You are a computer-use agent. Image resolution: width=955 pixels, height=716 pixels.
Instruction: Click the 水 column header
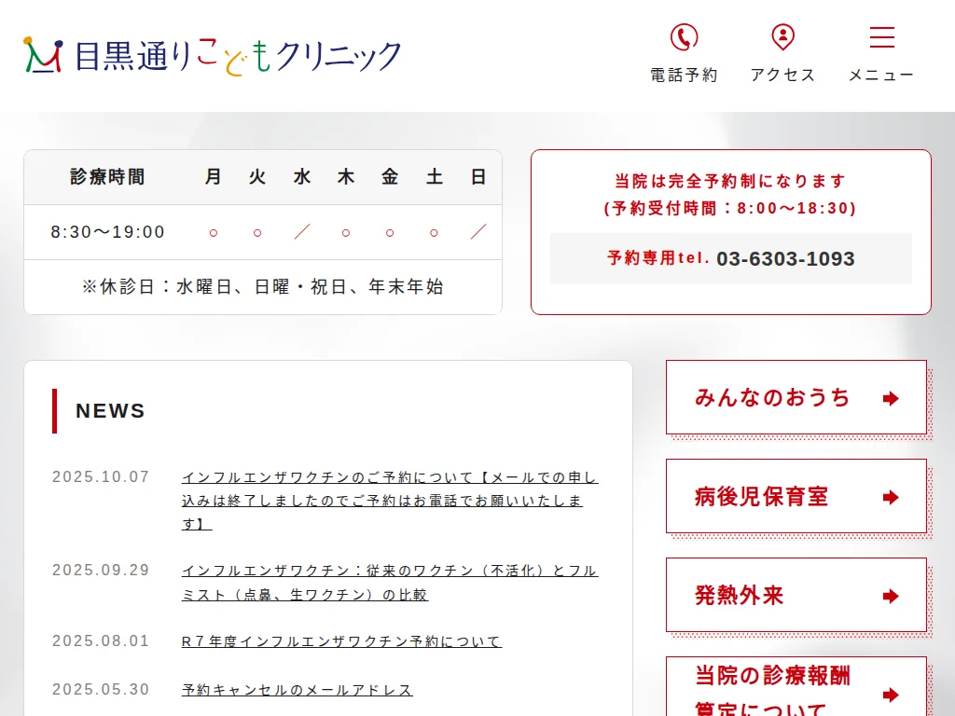pyautogui.click(x=302, y=177)
